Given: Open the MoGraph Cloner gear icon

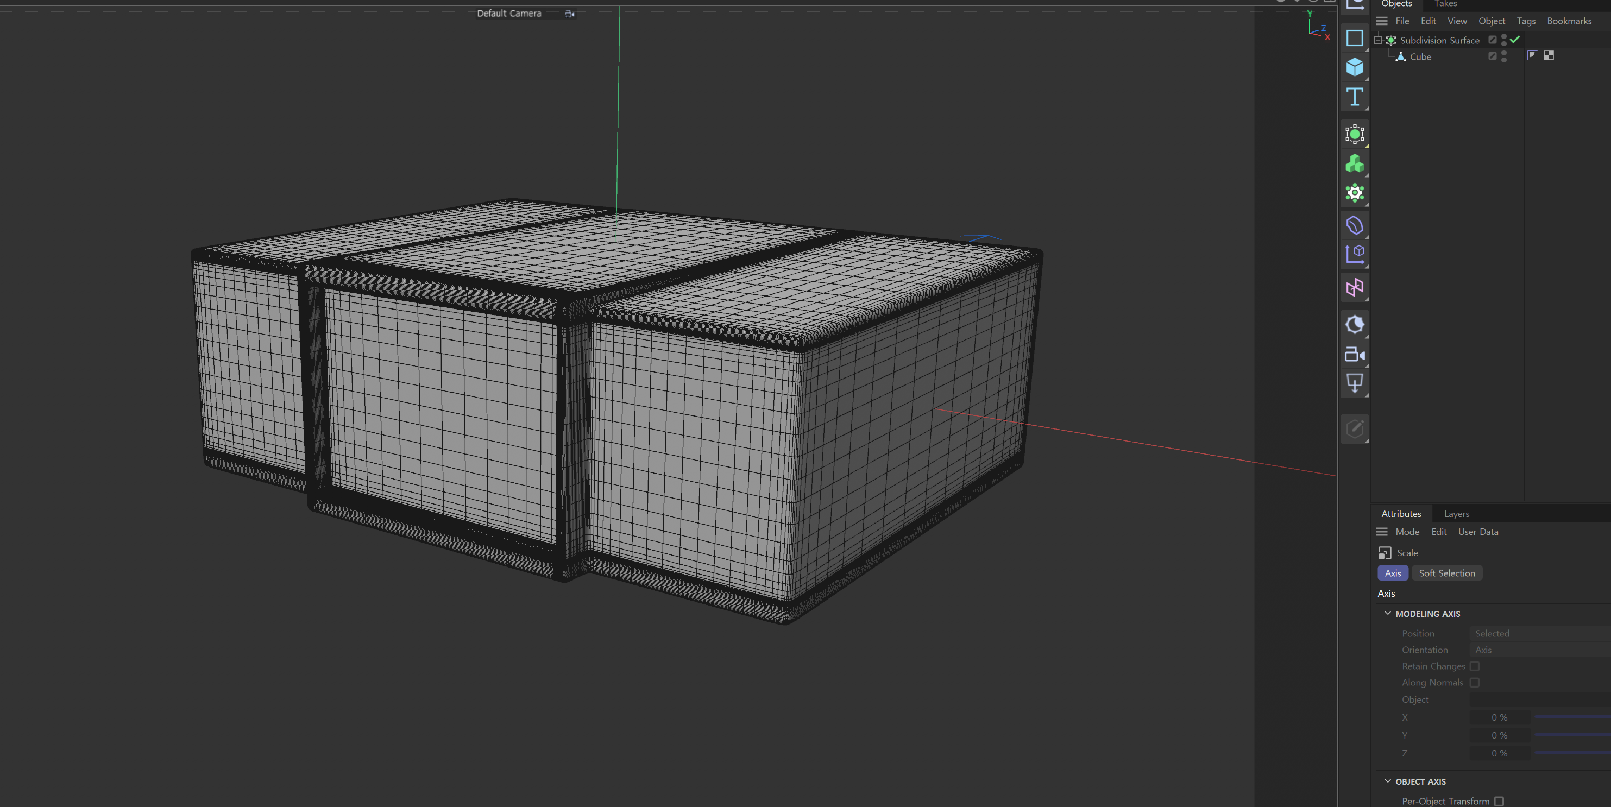Looking at the screenshot, I should point(1355,193).
